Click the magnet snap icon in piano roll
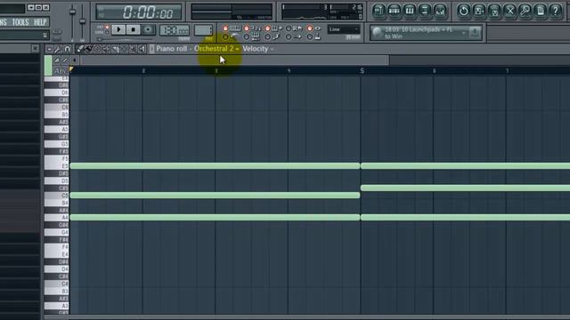The width and height of the screenshot is (570, 320). [x=68, y=49]
